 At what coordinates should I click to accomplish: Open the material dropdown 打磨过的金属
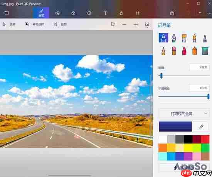[x=184, y=114]
